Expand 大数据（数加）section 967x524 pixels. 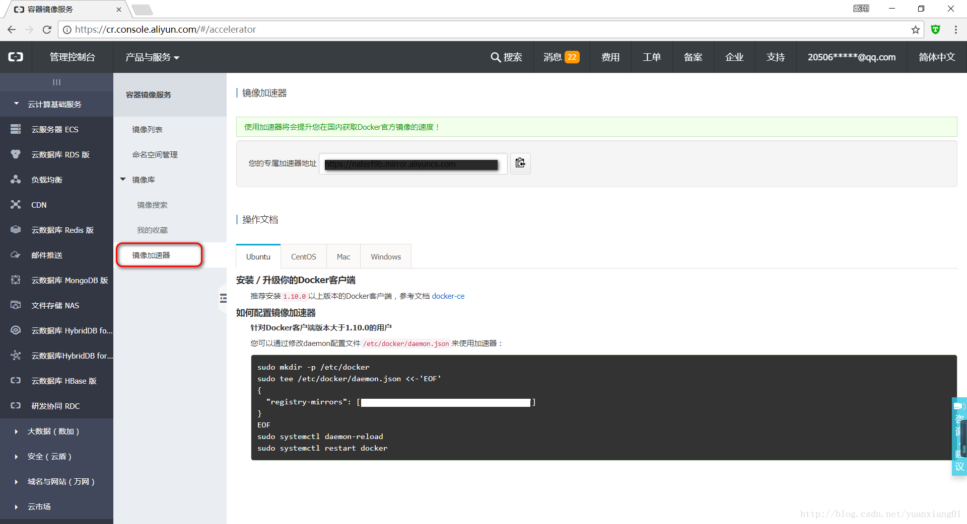56,431
